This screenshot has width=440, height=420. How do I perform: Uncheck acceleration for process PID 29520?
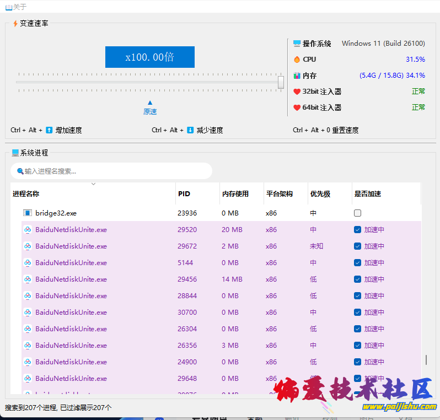358,229
